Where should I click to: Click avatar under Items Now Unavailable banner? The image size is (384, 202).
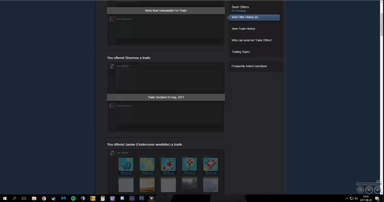click(112, 19)
